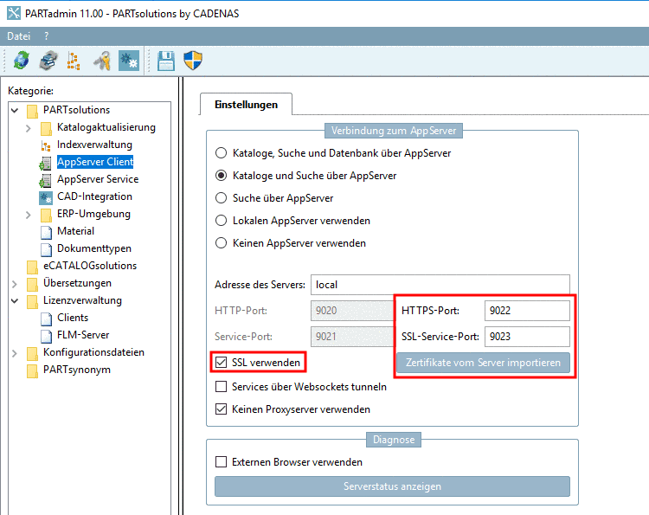Image resolution: width=649 pixels, height=515 pixels.
Task: Click the PARTsynonym folder icon
Action: (32, 370)
